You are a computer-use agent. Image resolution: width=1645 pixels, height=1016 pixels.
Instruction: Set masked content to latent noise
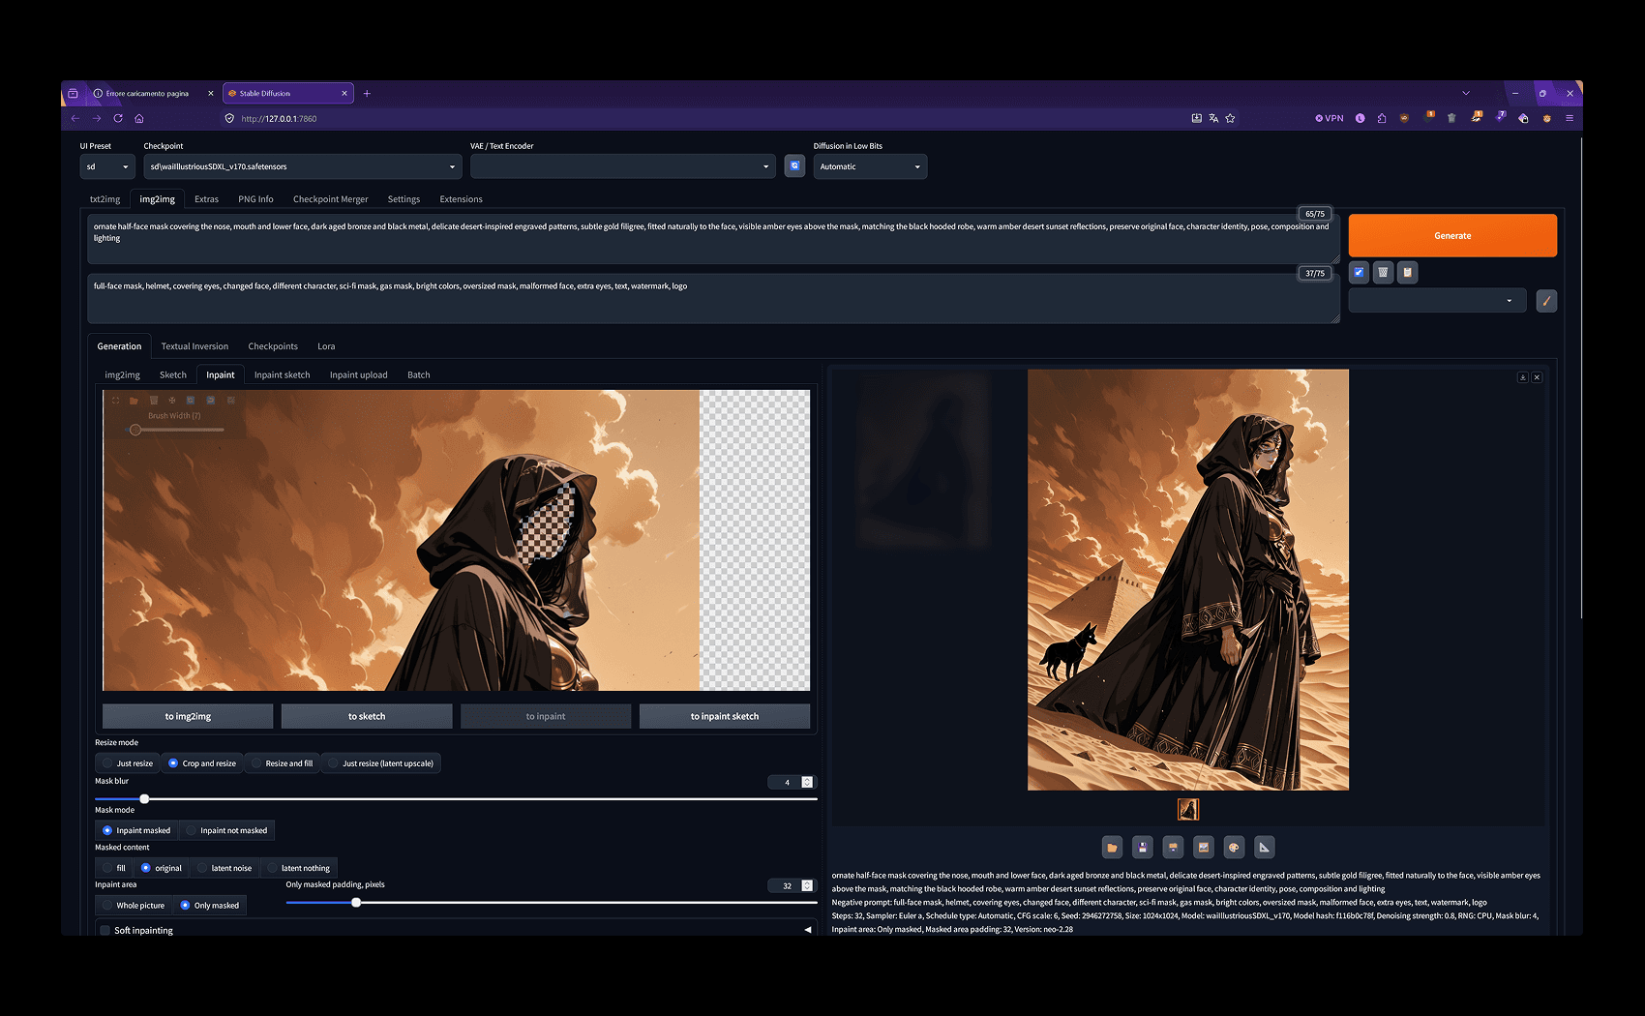click(224, 868)
